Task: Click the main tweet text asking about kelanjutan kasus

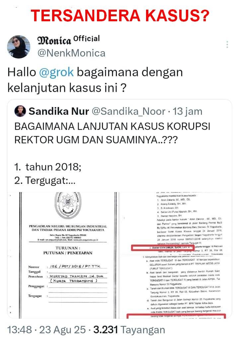Action: 95,80
